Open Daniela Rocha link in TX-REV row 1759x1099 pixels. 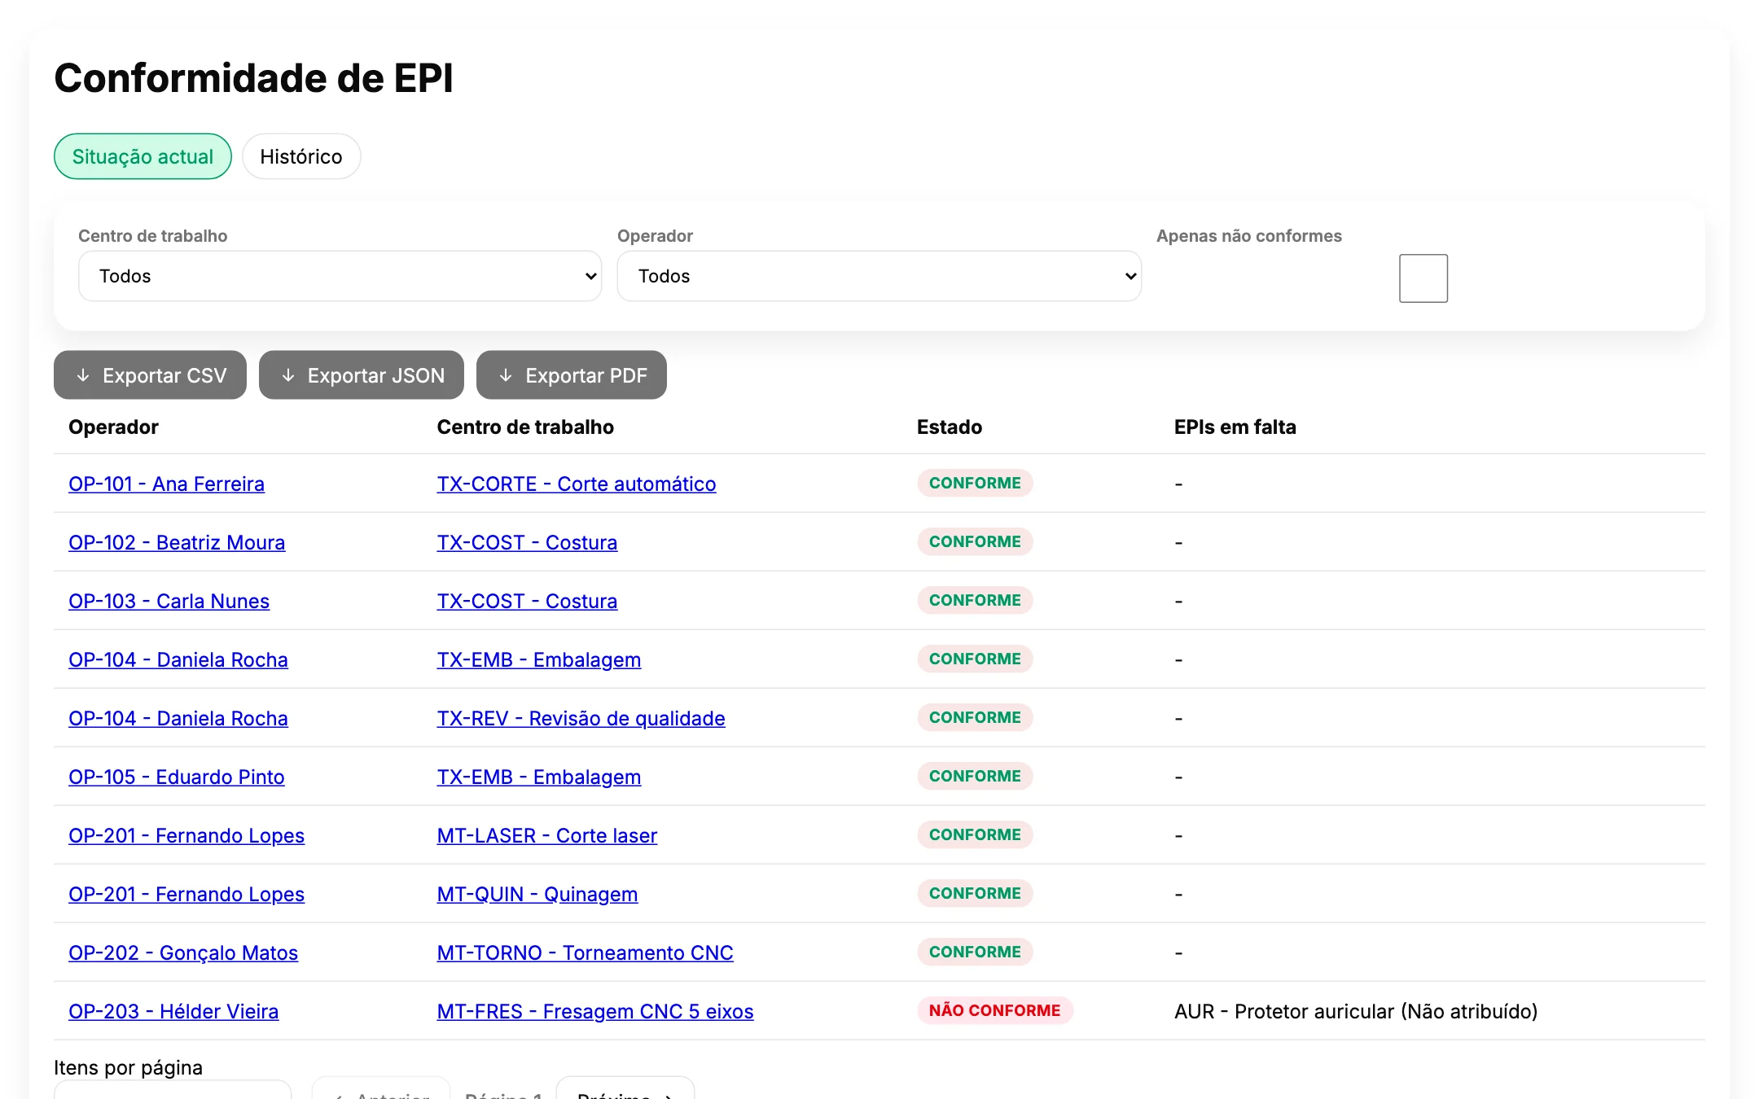pos(178,718)
